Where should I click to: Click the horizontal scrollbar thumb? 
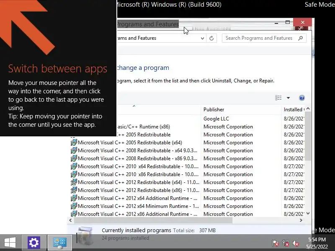tap(153, 220)
